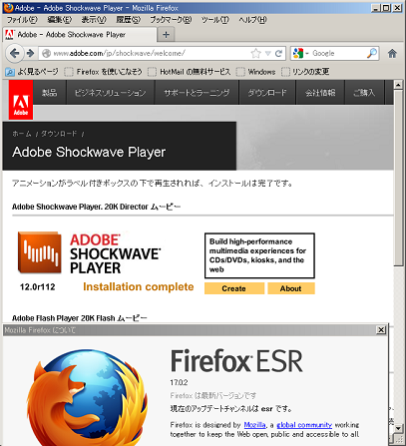
Task: Open the ビジネスソリューション navigation item
Action: coord(111,93)
